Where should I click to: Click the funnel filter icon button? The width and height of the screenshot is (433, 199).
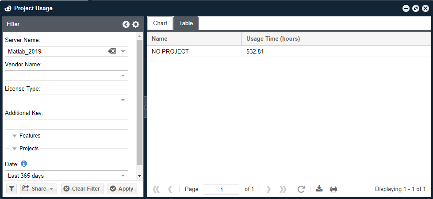pyautogui.click(x=11, y=189)
